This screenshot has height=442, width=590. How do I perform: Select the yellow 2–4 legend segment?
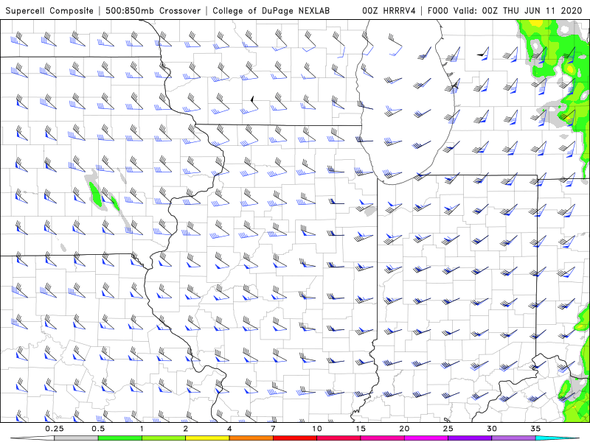(x=207, y=438)
